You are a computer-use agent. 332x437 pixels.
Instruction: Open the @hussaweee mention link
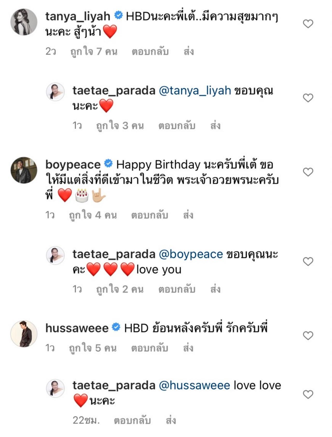tap(194, 385)
